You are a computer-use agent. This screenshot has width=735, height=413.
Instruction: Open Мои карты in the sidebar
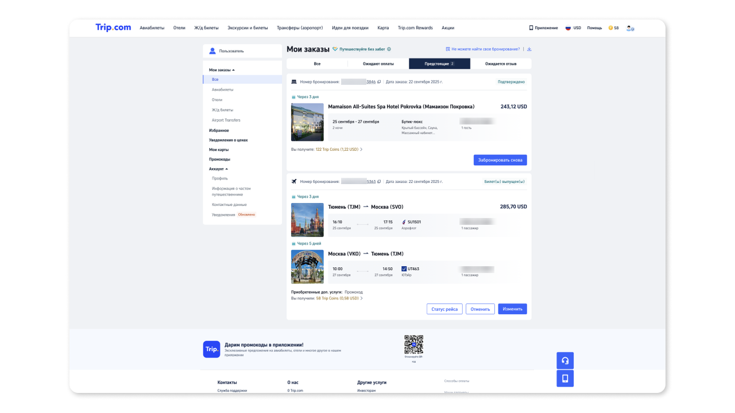coord(219,150)
